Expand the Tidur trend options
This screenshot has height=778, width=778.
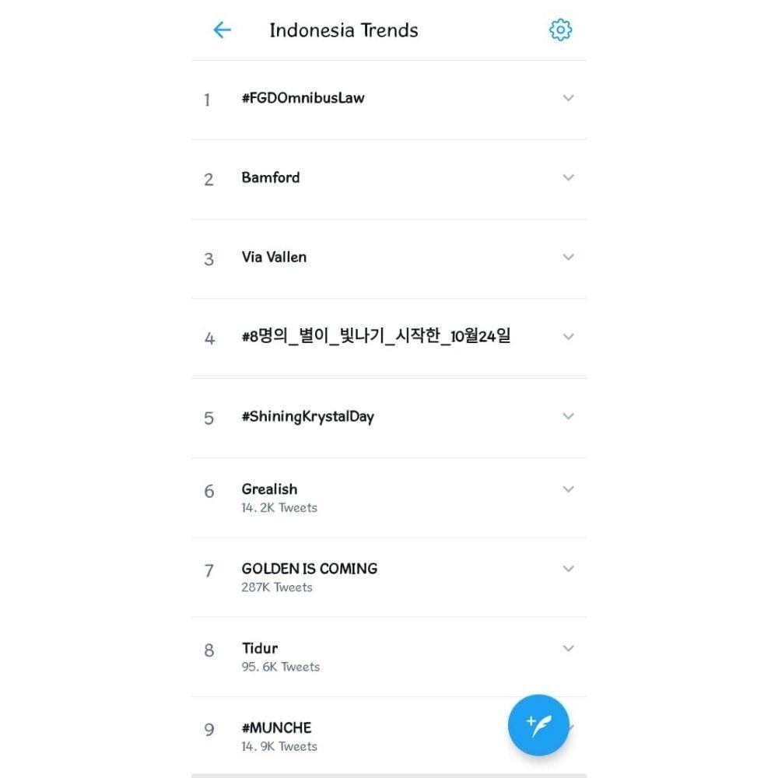[x=568, y=648]
